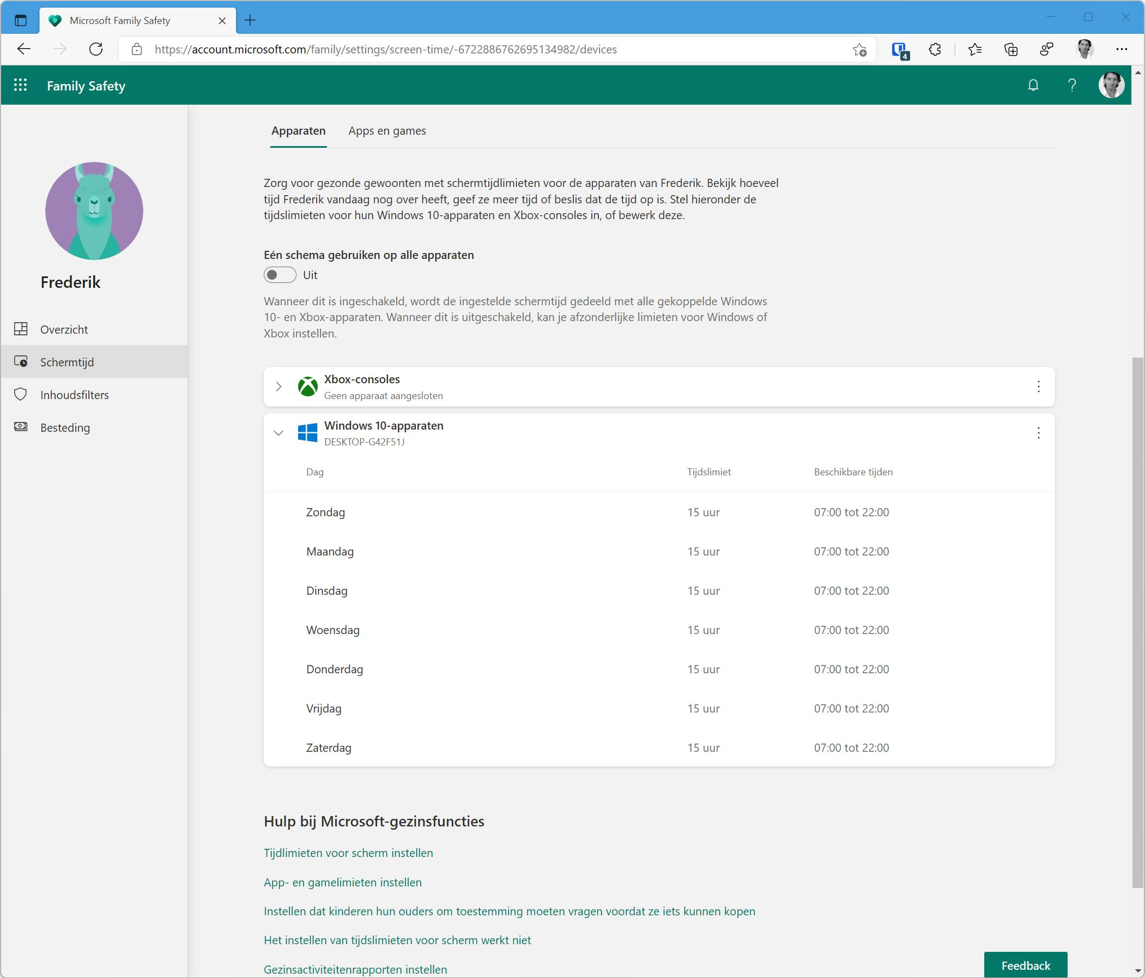Viewport: 1145px width, 978px height.
Task: Open the Edge Favorites star list
Action: click(975, 50)
